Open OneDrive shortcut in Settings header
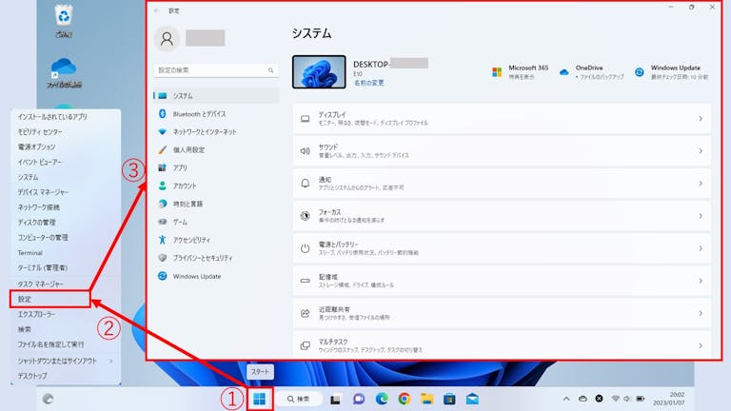731x411 pixels. [592, 71]
